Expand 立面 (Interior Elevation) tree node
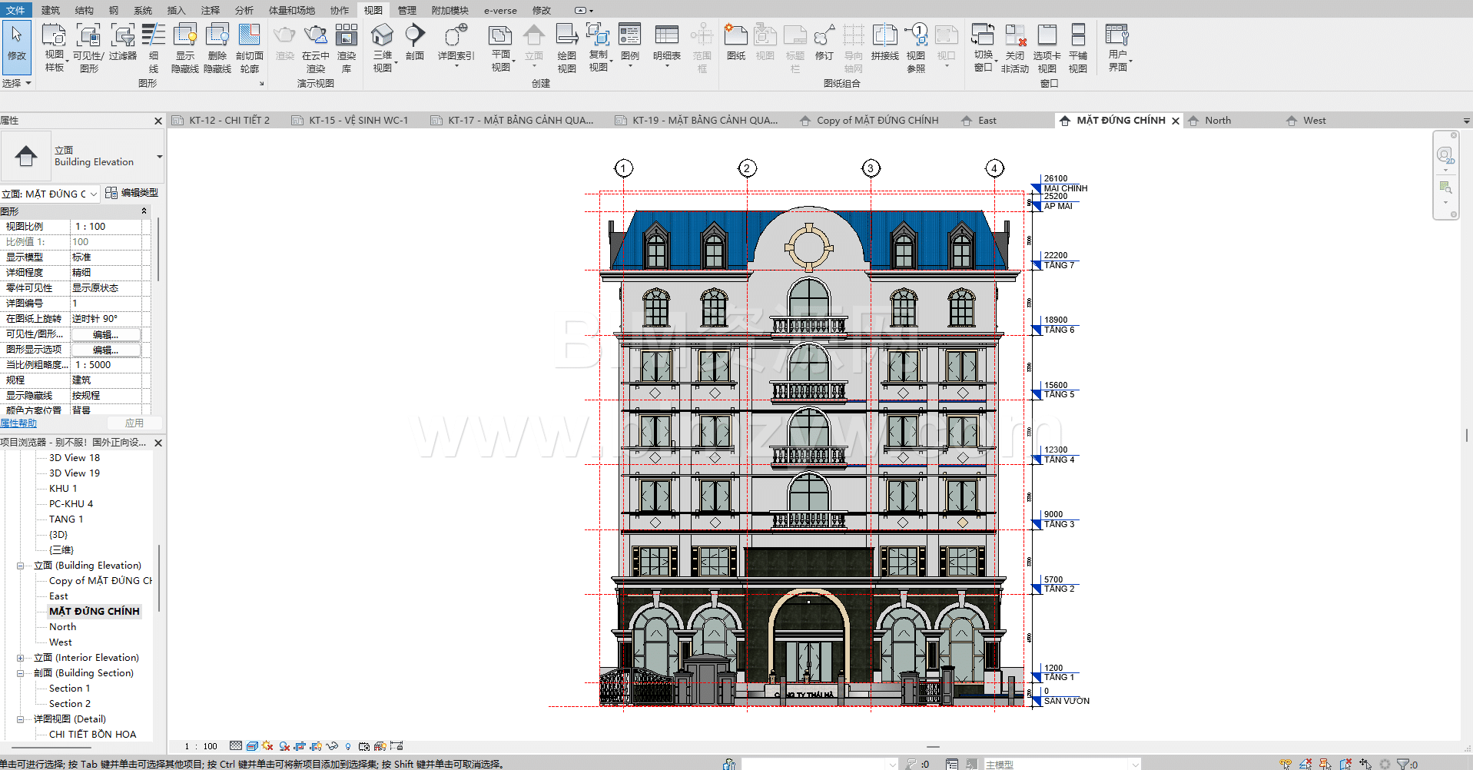This screenshot has width=1473, height=770. 20,658
